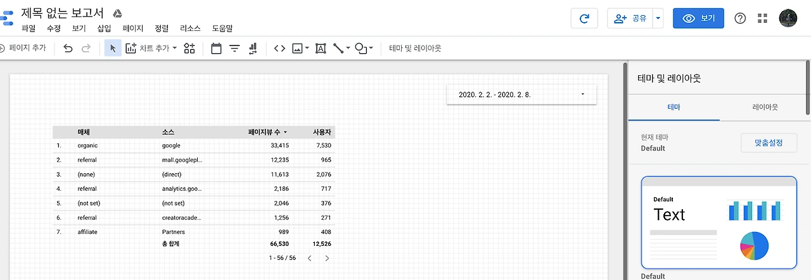This screenshot has width=811, height=280.
Task: Click the (direct) source cell
Action: pyautogui.click(x=172, y=174)
